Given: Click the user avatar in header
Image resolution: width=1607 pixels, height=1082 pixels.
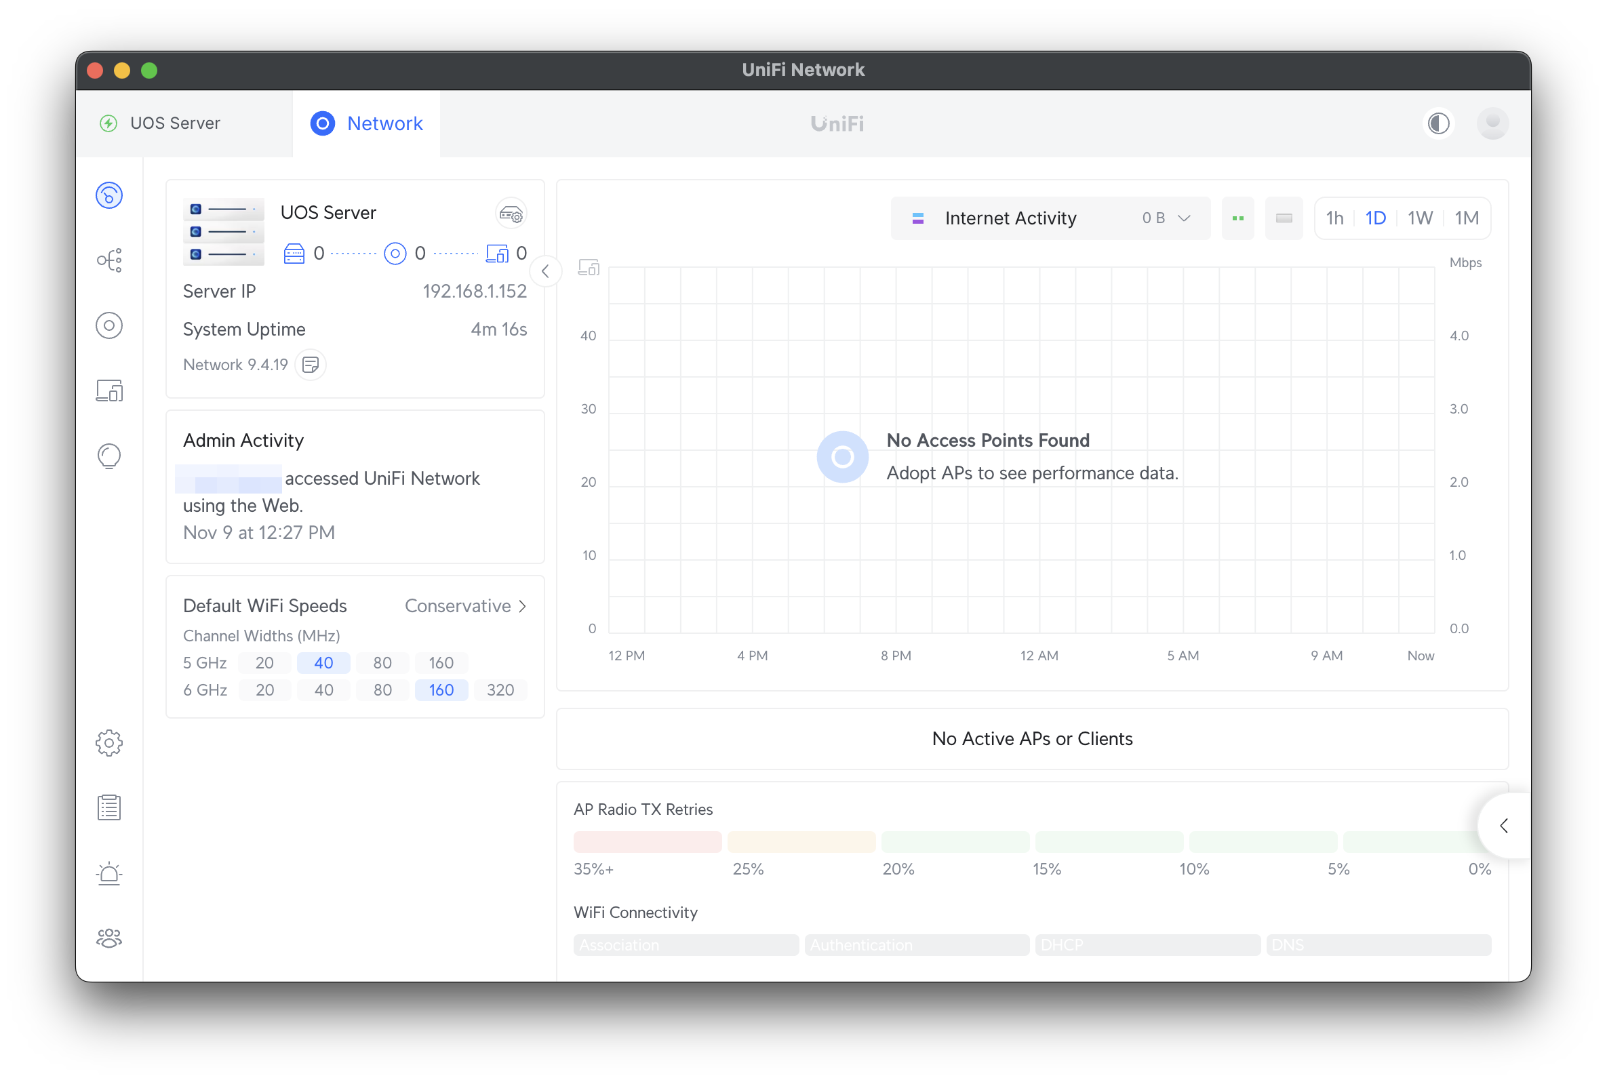Looking at the screenshot, I should 1492,123.
